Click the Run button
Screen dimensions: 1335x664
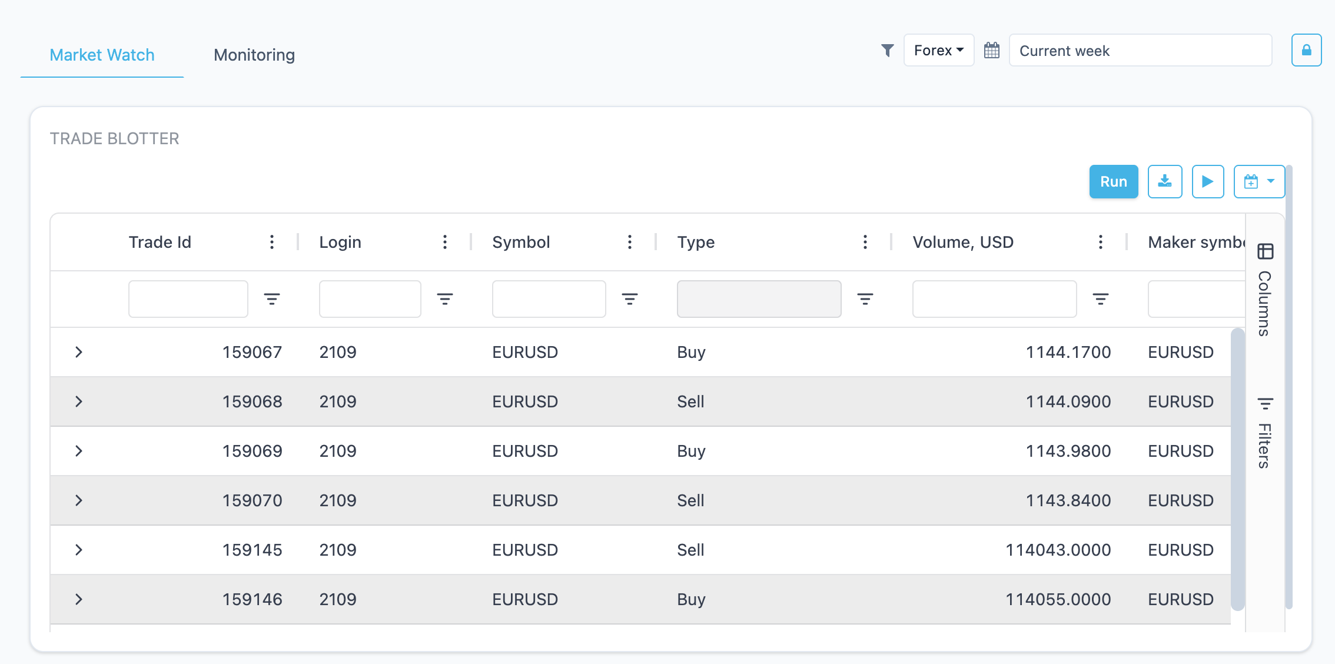tap(1114, 181)
